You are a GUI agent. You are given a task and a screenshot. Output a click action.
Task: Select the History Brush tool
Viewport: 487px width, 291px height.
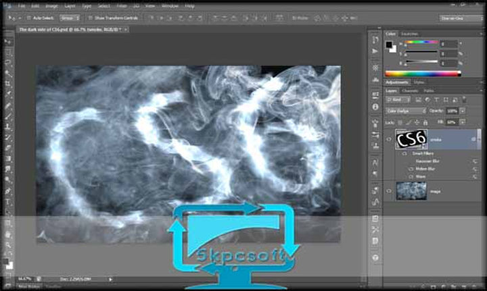point(7,137)
